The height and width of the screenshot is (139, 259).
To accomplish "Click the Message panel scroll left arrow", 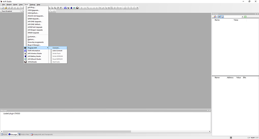I will 2,131.
